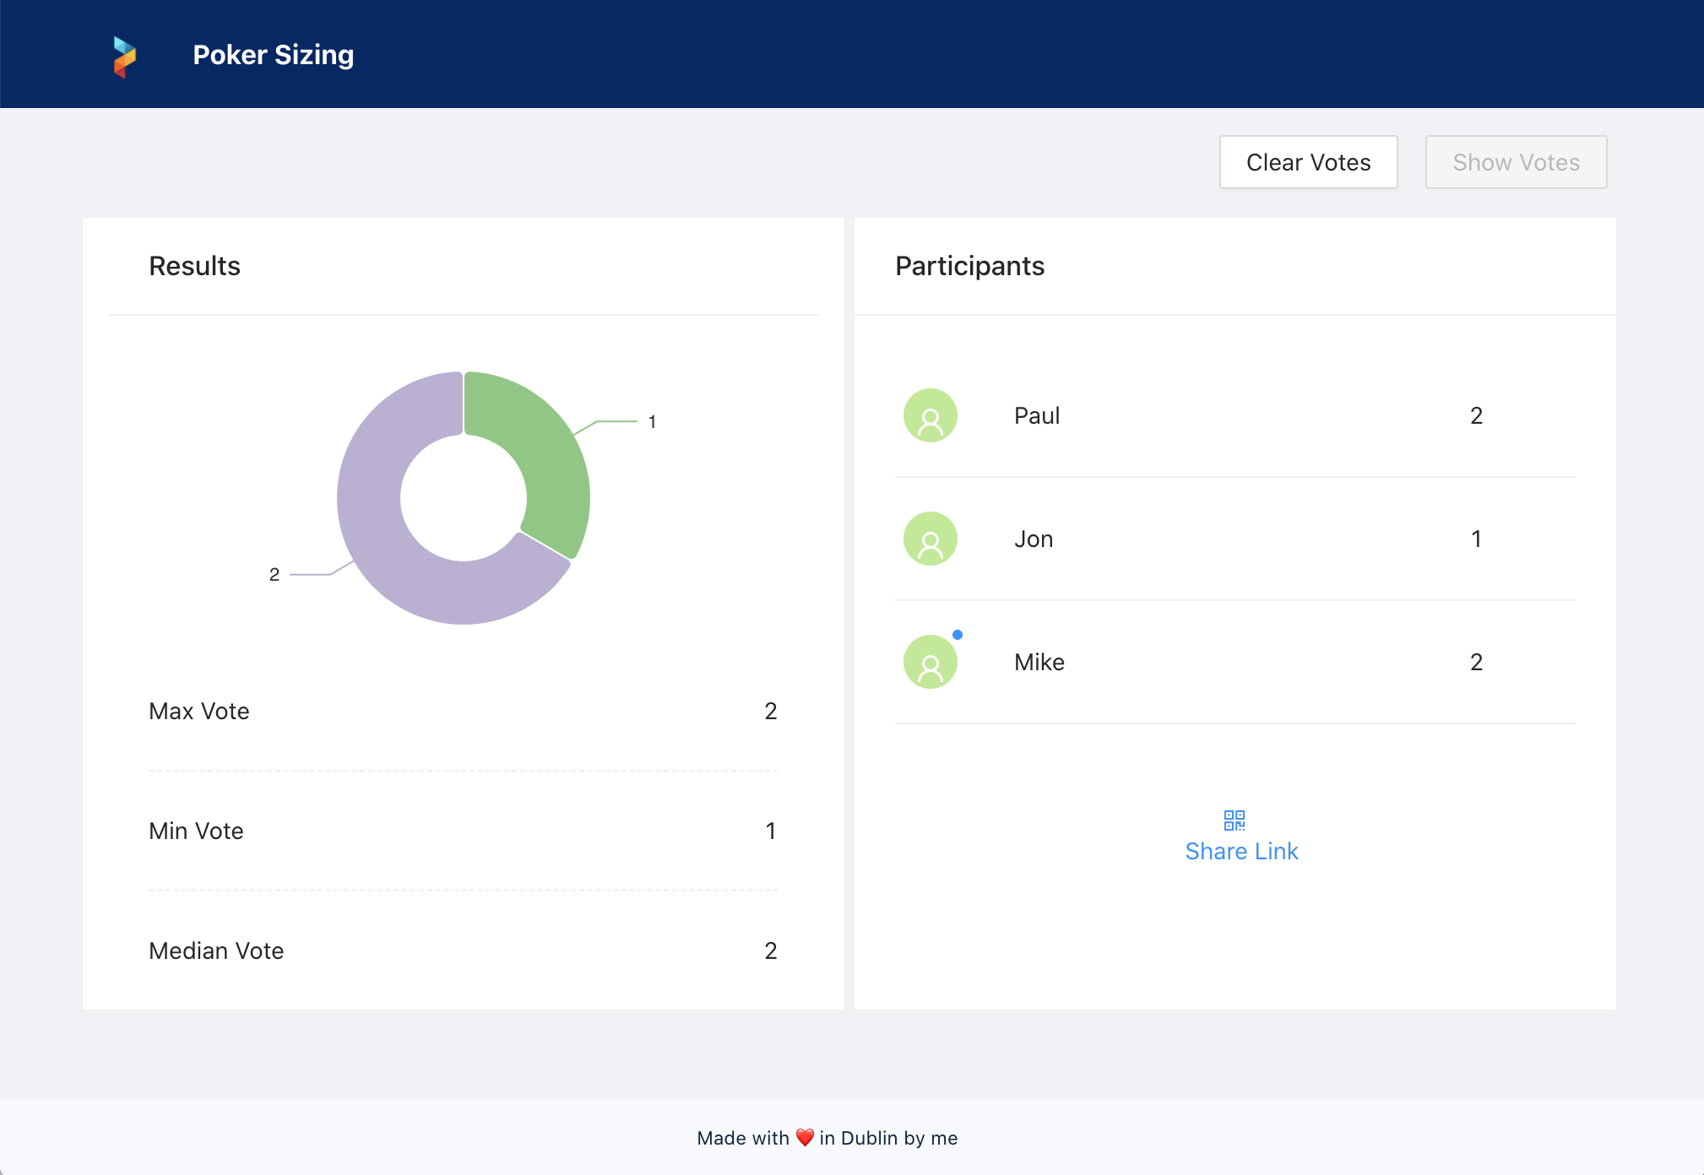This screenshot has width=1704, height=1175.
Task: Click the QR code share icon
Action: pos(1234,820)
